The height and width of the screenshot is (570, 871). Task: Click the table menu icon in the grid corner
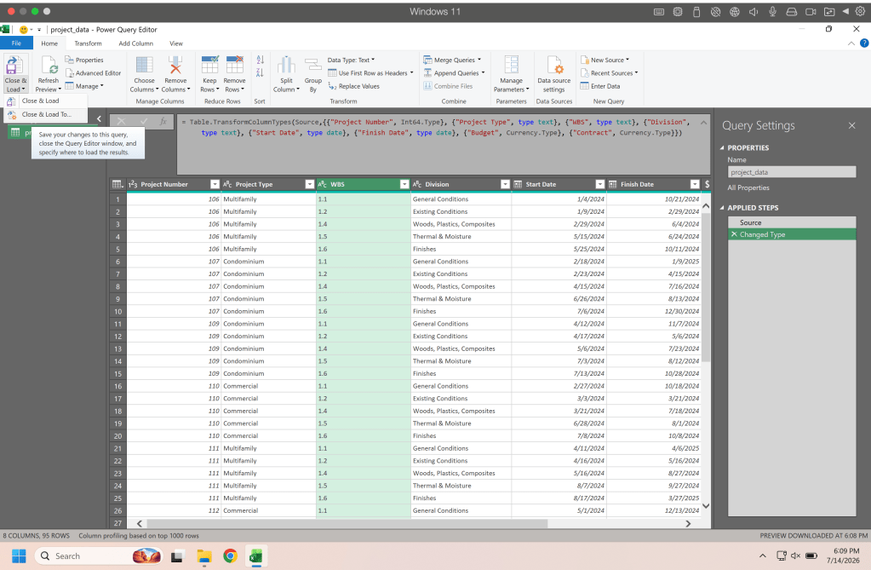click(x=117, y=184)
